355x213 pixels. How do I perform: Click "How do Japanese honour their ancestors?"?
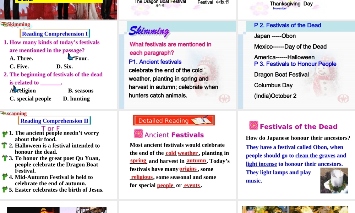(298, 138)
